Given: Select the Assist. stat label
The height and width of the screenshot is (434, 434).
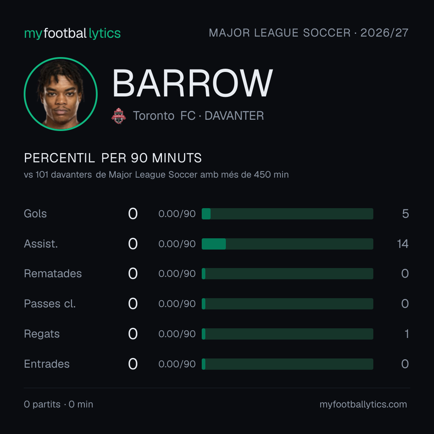Looking at the screenshot, I should (41, 244).
